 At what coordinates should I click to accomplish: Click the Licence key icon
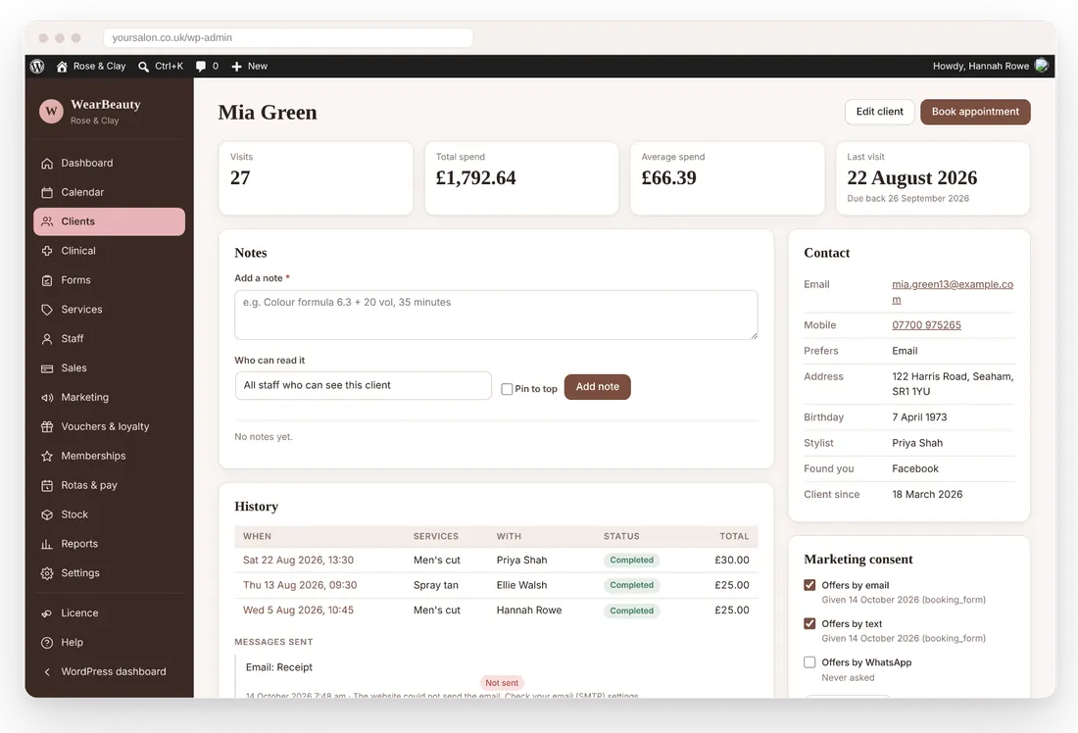[47, 613]
